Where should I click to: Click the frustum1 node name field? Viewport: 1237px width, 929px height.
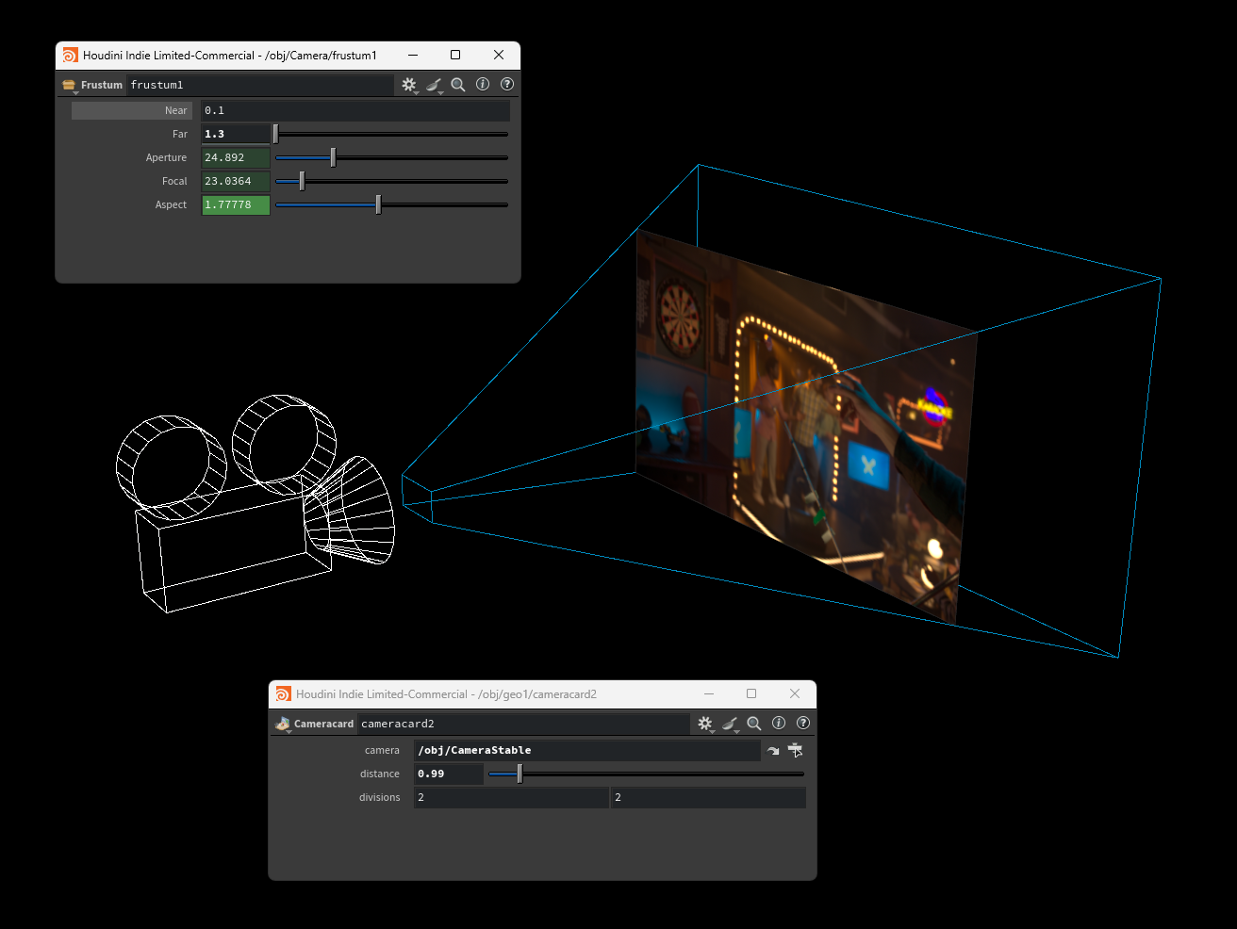coord(259,85)
